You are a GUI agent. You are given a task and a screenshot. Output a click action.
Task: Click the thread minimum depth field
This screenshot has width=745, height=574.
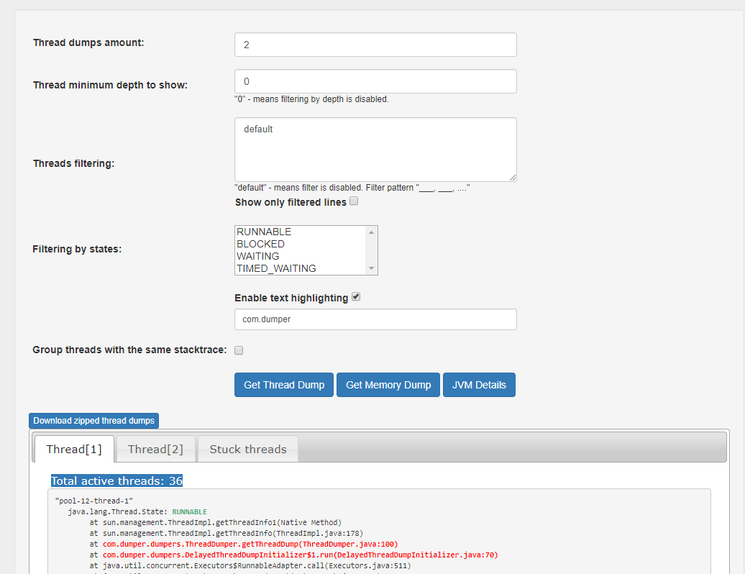375,81
